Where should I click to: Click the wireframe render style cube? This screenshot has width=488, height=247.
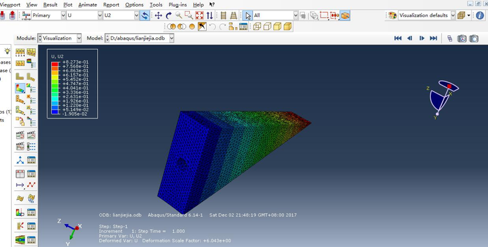click(257, 27)
